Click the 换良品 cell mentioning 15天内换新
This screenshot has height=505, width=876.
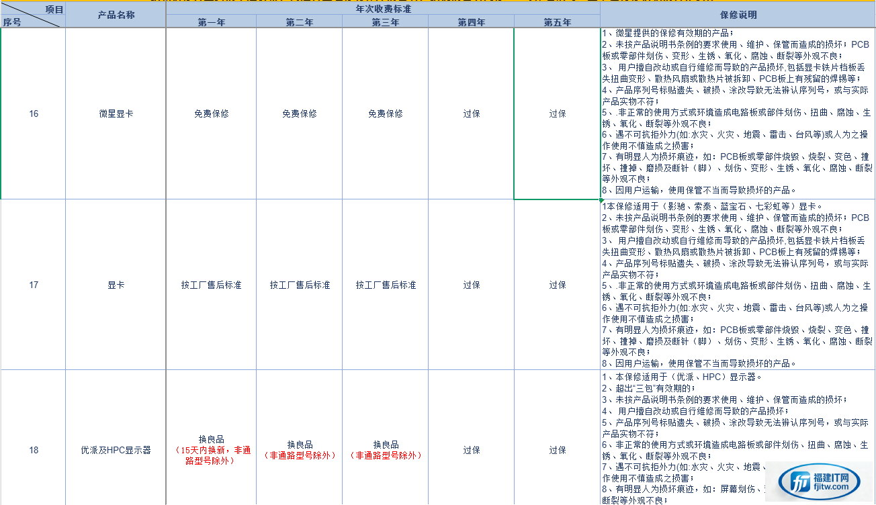click(211, 450)
